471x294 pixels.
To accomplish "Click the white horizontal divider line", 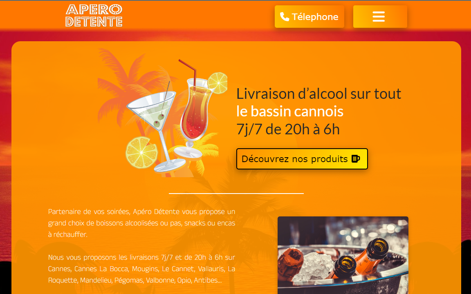I will 236,194.
